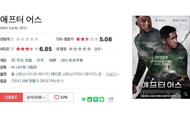This screenshot has width=190, height=120.
Task: Open the 제이든 스미스 actor link
Action: [x=61, y=74]
